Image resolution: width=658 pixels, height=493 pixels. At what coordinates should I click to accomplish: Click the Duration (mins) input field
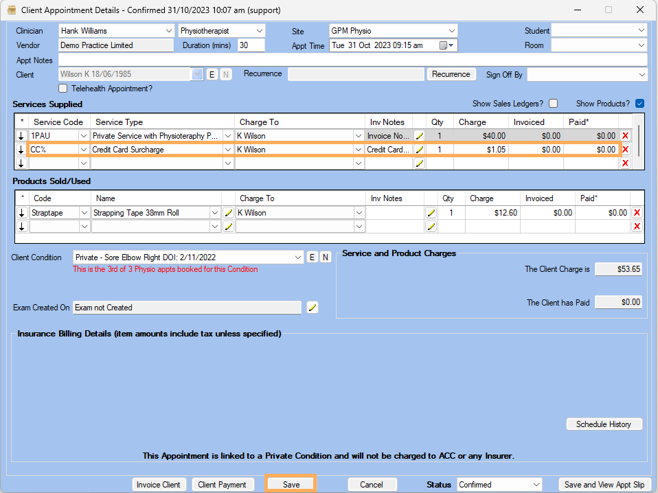pyautogui.click(x=251, y=45)
